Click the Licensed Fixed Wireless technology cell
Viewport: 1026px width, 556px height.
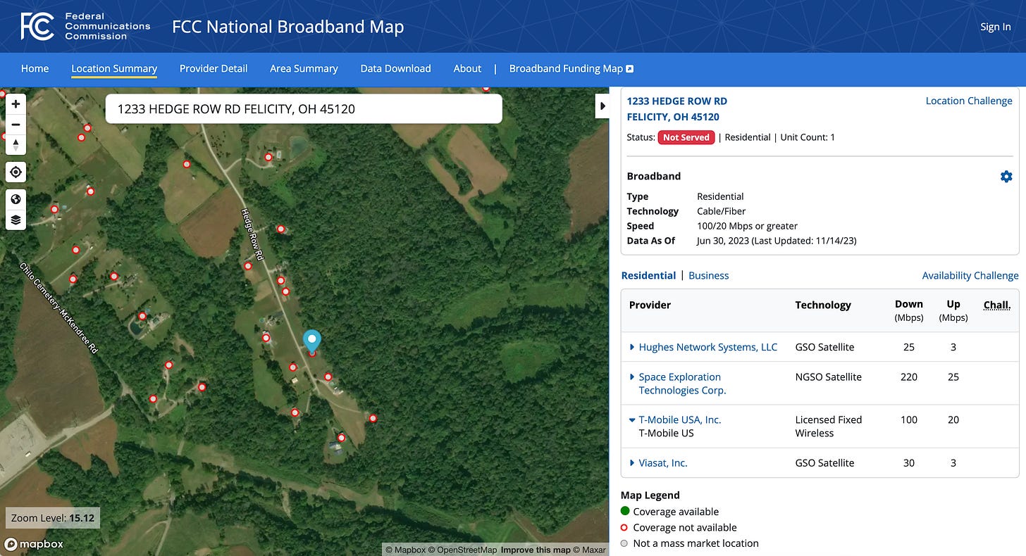click(828, 427)
